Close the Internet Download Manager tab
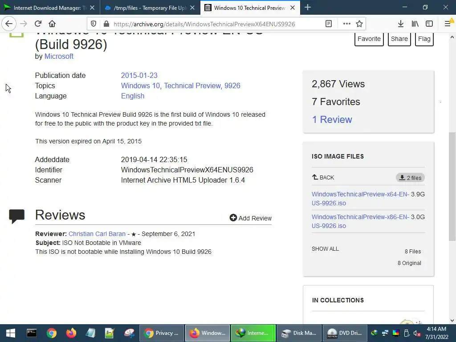This screenshot has width=456, height=342. pyautogui.click(x=92, y=8)
